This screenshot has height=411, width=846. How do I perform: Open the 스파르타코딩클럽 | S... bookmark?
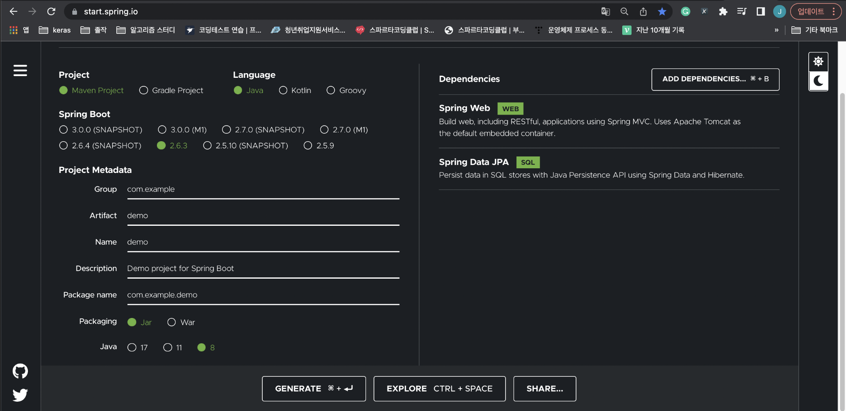[x=395, y=30]
